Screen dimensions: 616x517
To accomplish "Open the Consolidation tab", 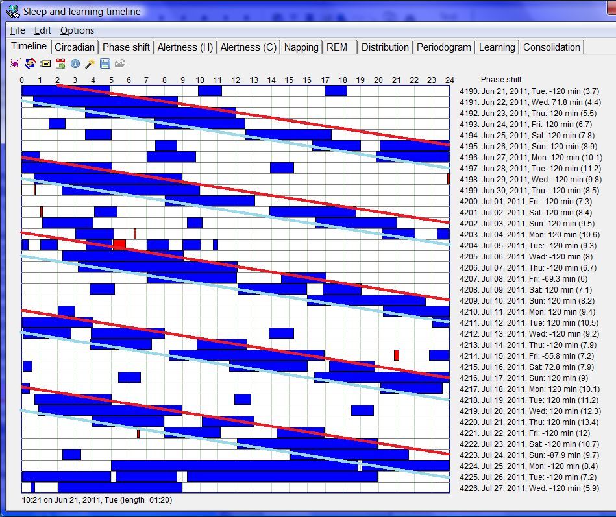I will [x=552, y=47].
